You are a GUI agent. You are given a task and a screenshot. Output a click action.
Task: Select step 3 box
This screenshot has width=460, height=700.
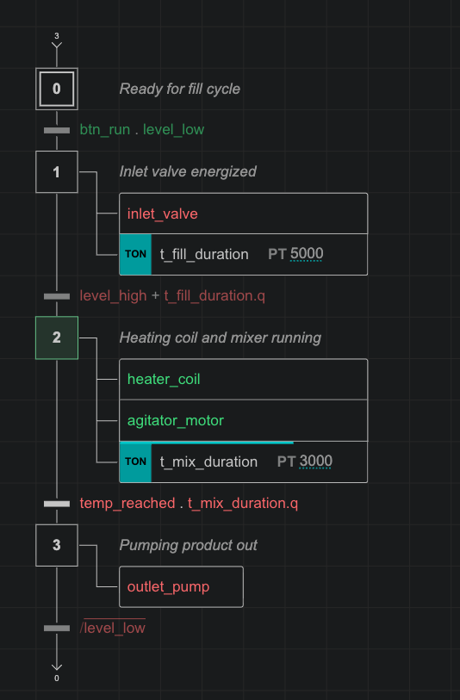[57, 545]
